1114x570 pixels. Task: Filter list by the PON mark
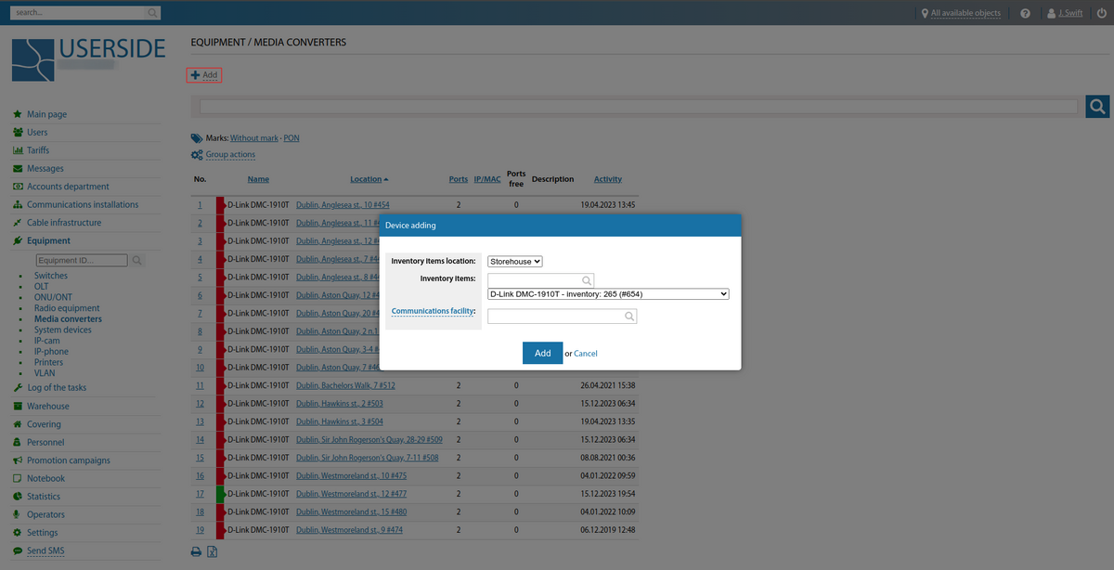coord(291,137)
